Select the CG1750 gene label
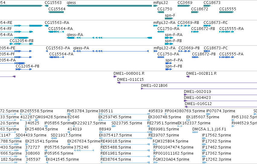 pos(165,9)
